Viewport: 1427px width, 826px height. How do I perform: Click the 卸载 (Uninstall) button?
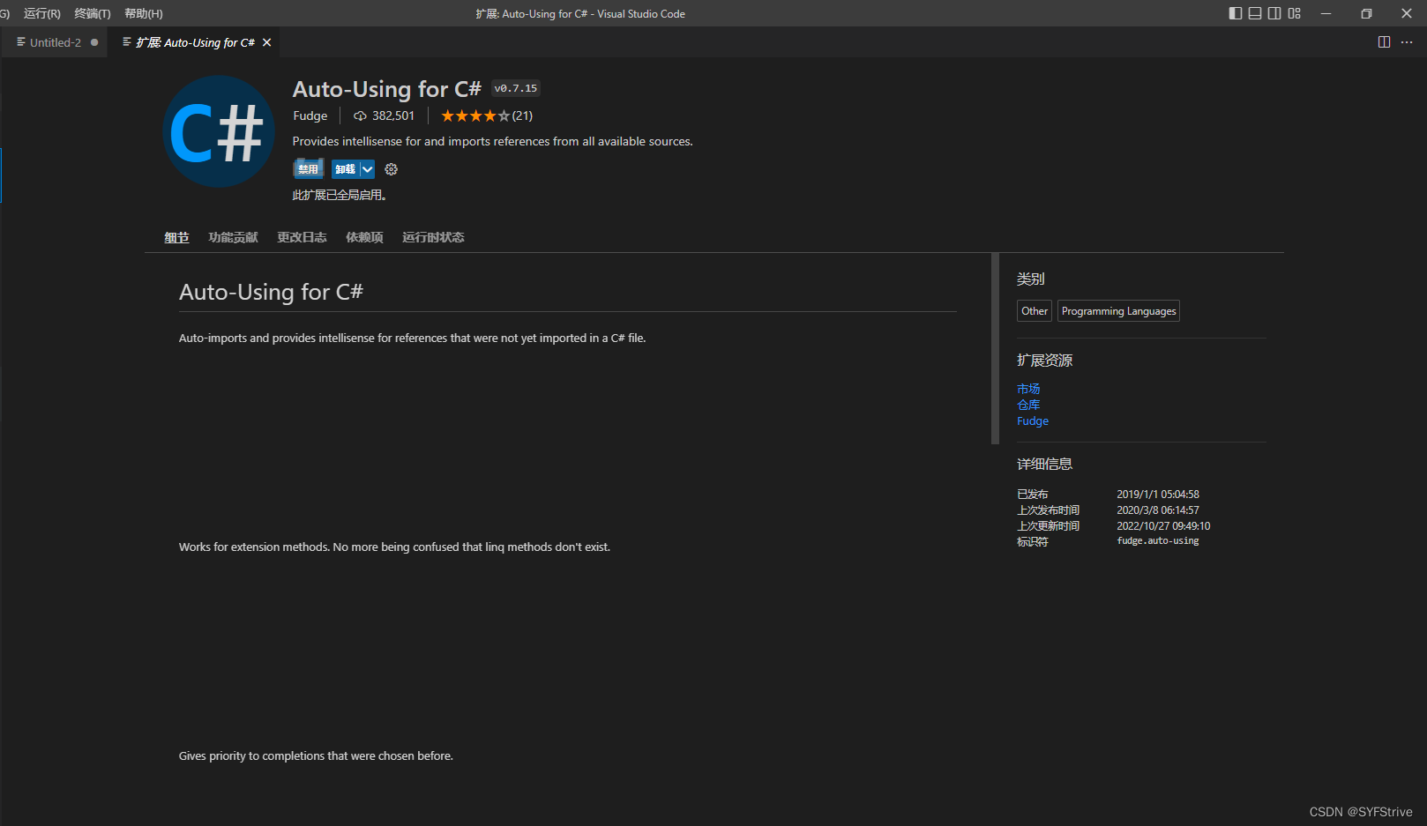click(345, 169)
